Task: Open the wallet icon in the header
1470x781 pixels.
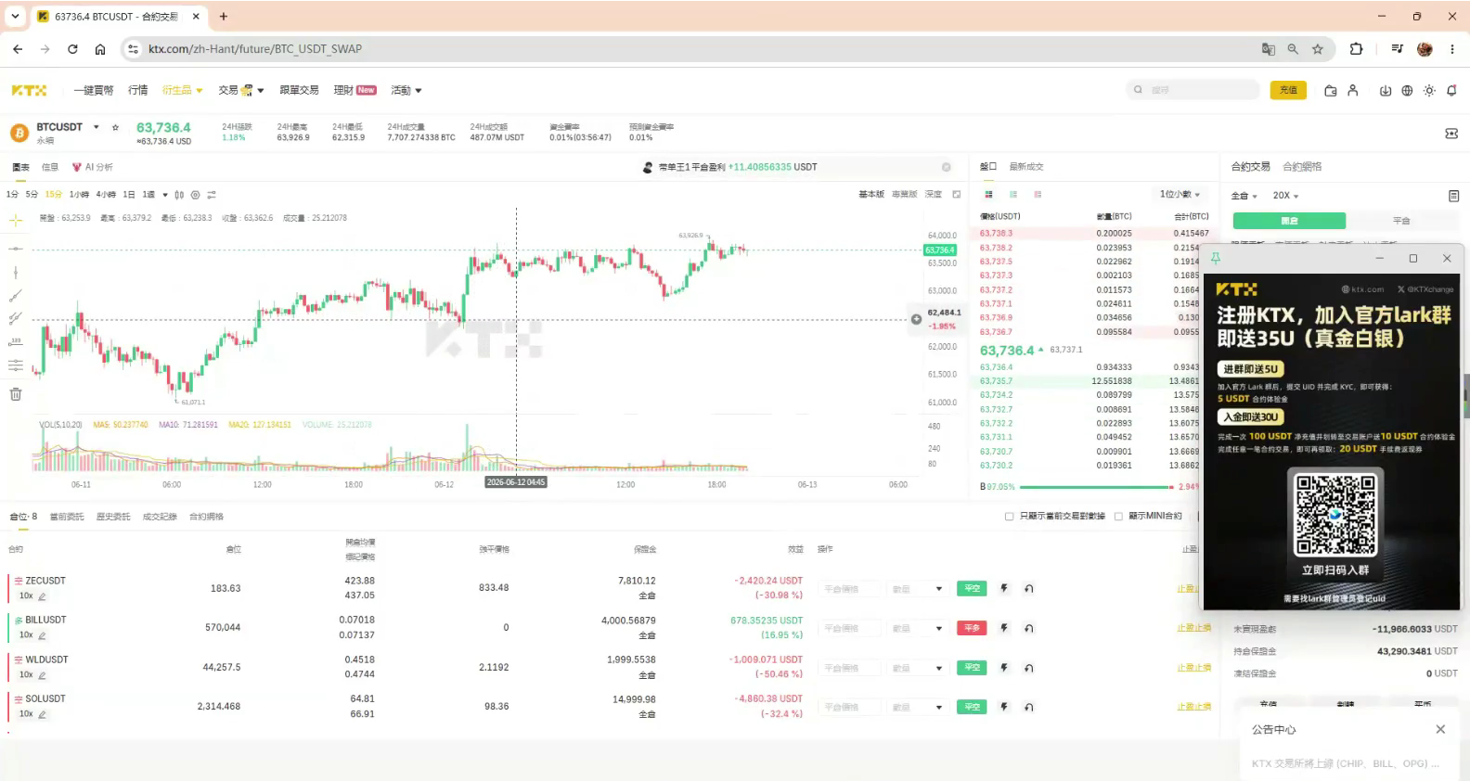Action: pos(1330,90)
